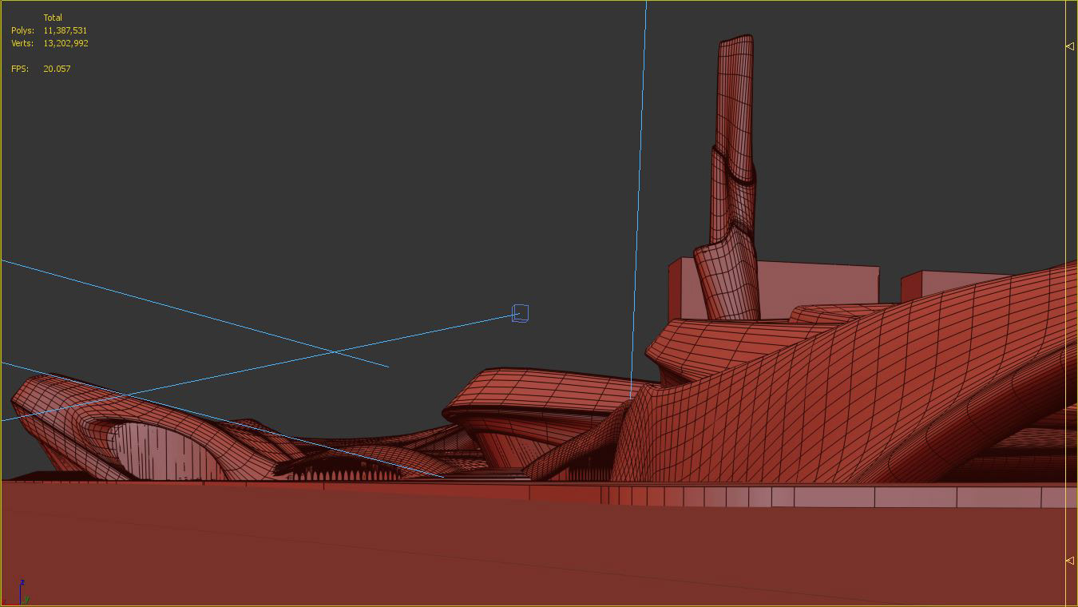The width and height of the screenshot is (1078, 607).
Task: Click the FPS readout value
Action: 57,69
